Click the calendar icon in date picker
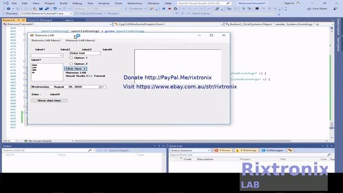 pos(100,87)
